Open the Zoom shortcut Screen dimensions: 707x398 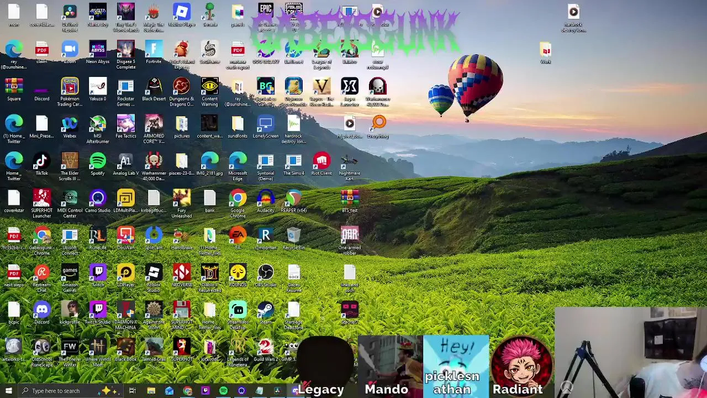(x=70, y=53)
